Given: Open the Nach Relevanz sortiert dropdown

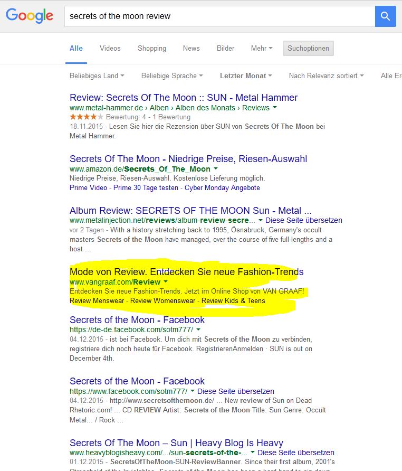Looking at the screenshot, I should 326,76.
